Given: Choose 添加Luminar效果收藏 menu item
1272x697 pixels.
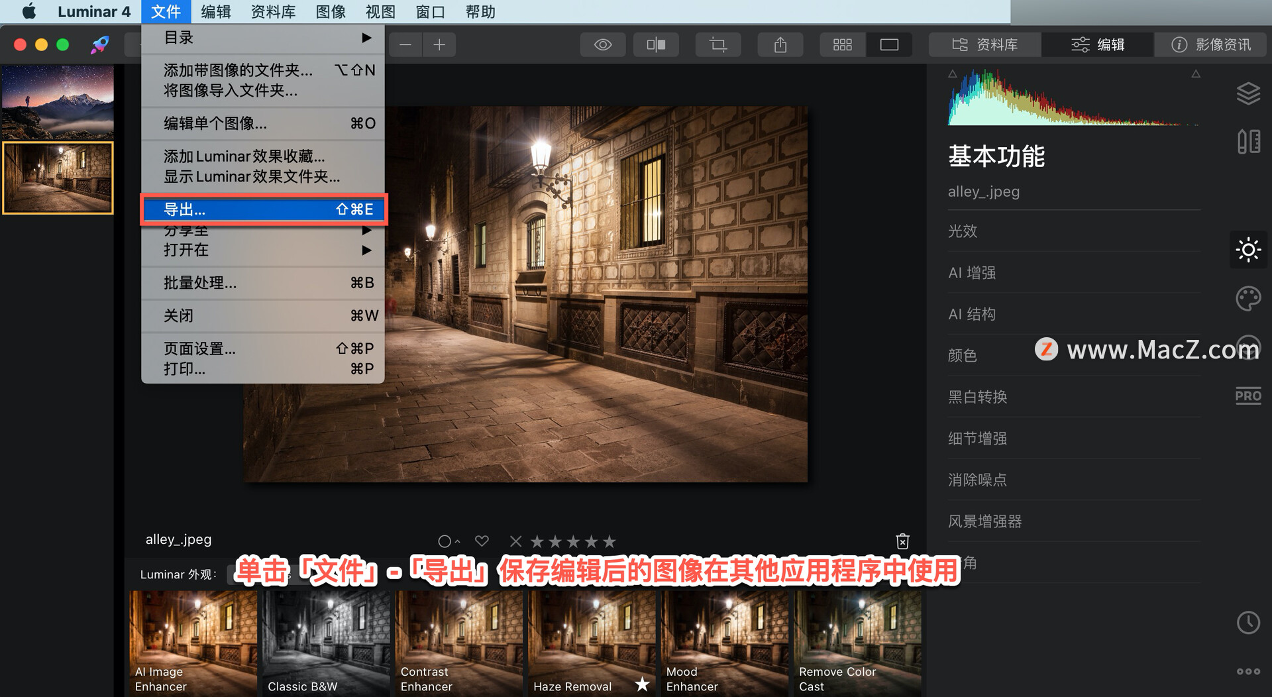Looking at the screenshot, I should (263, 156).
